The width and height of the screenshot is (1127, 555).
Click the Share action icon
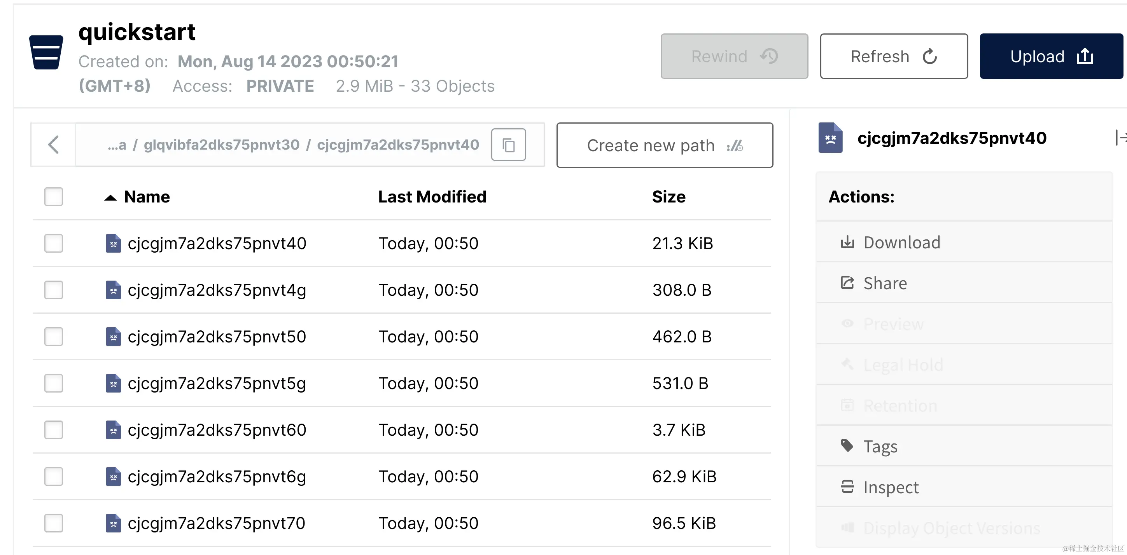click(847, 283)
